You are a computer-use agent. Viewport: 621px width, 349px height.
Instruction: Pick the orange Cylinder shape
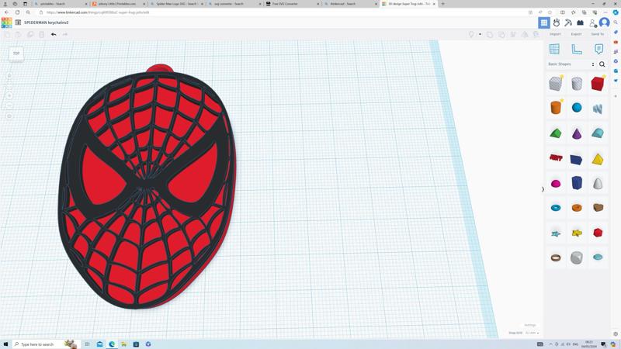click(556, 107)
